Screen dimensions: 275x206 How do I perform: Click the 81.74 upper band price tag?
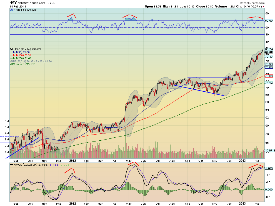269,49
